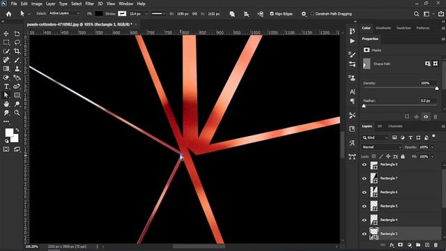Click the Search magnifier icon
Viewport: 446px width, 251px height.
click(x=417, y=14)
